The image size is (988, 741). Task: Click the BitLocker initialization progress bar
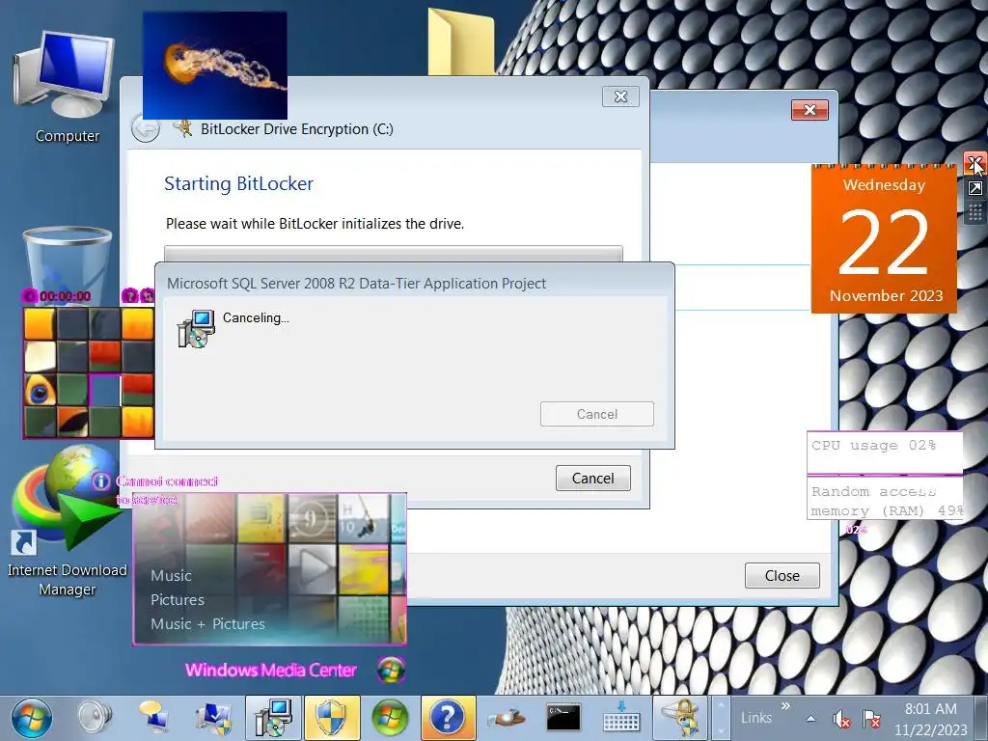click(394, 254)
